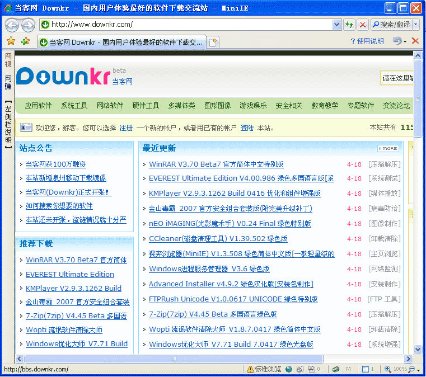Open the 应用软件 navigation menu
Screen dimensions: 426x377
click(38, 105)
